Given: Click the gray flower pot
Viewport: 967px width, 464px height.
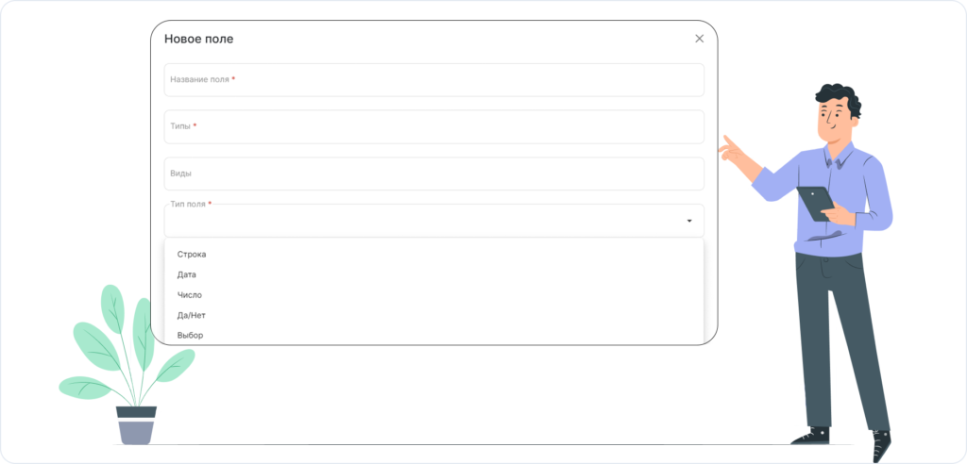Looking at the screenshot, I should 136,425.
